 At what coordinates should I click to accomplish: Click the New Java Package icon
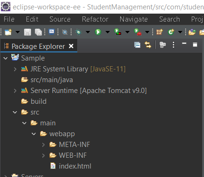pos(160,32)
